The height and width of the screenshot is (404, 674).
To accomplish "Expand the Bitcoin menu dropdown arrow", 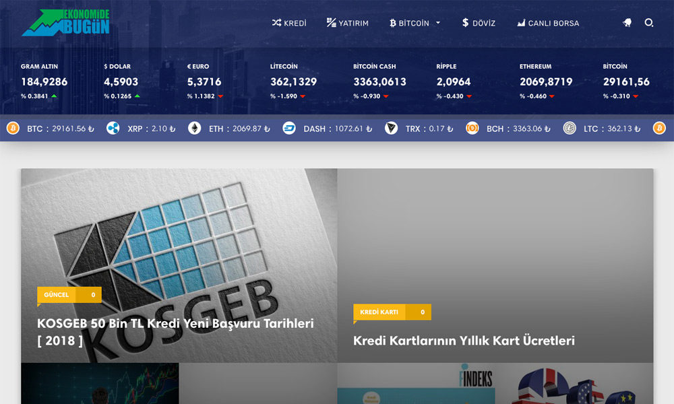I will pyautogui.click(x=438, y=23).
